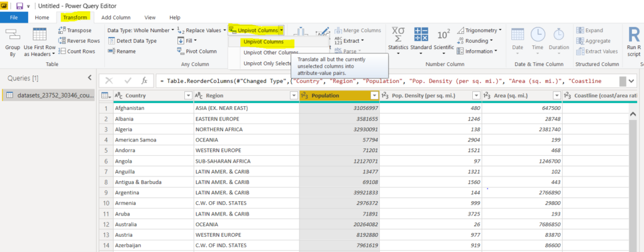Click the Aggregate button

(594, 41)
